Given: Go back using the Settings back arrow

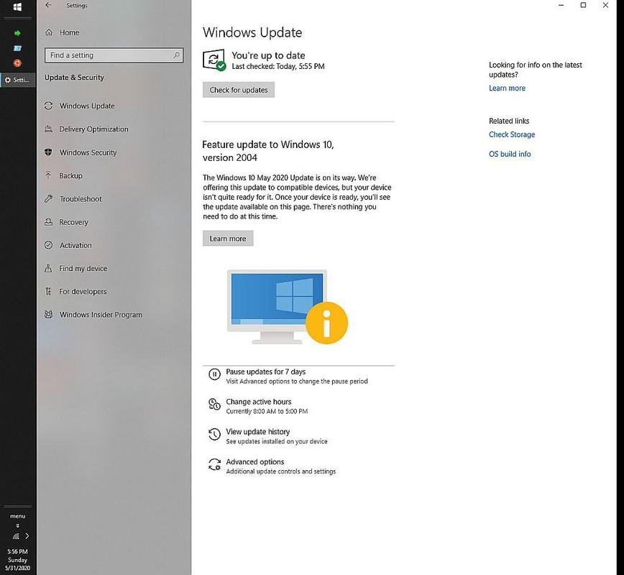Looking at the screenshot, I should (48, 5).
